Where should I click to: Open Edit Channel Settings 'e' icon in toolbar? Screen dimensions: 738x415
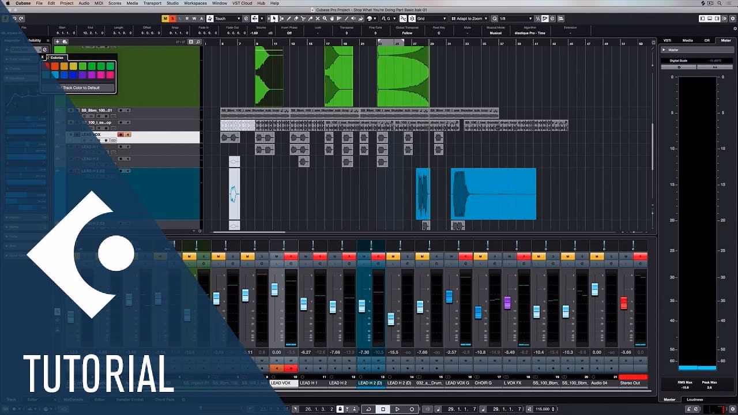click(x=246, y=18)
